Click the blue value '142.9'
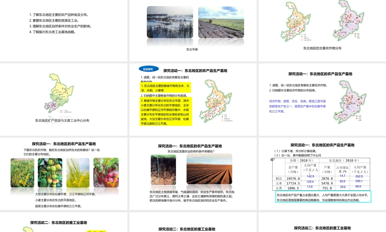Viewport: 386px width, 232px height. [x=310, y=177]
